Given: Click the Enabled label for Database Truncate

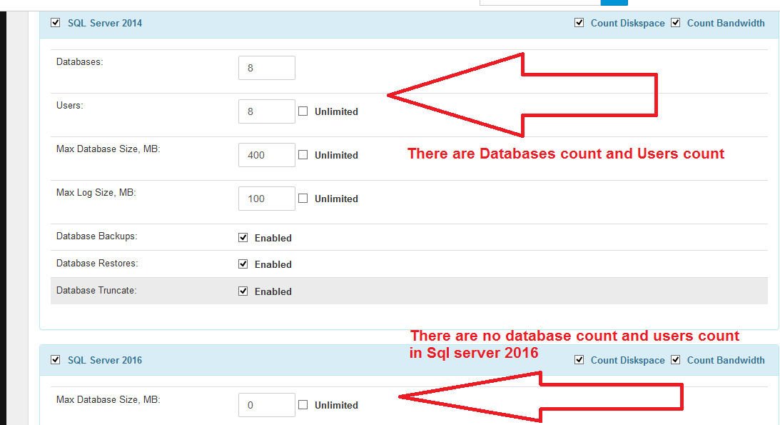Looking at the screenshot, I should click(x=273, y=291).
